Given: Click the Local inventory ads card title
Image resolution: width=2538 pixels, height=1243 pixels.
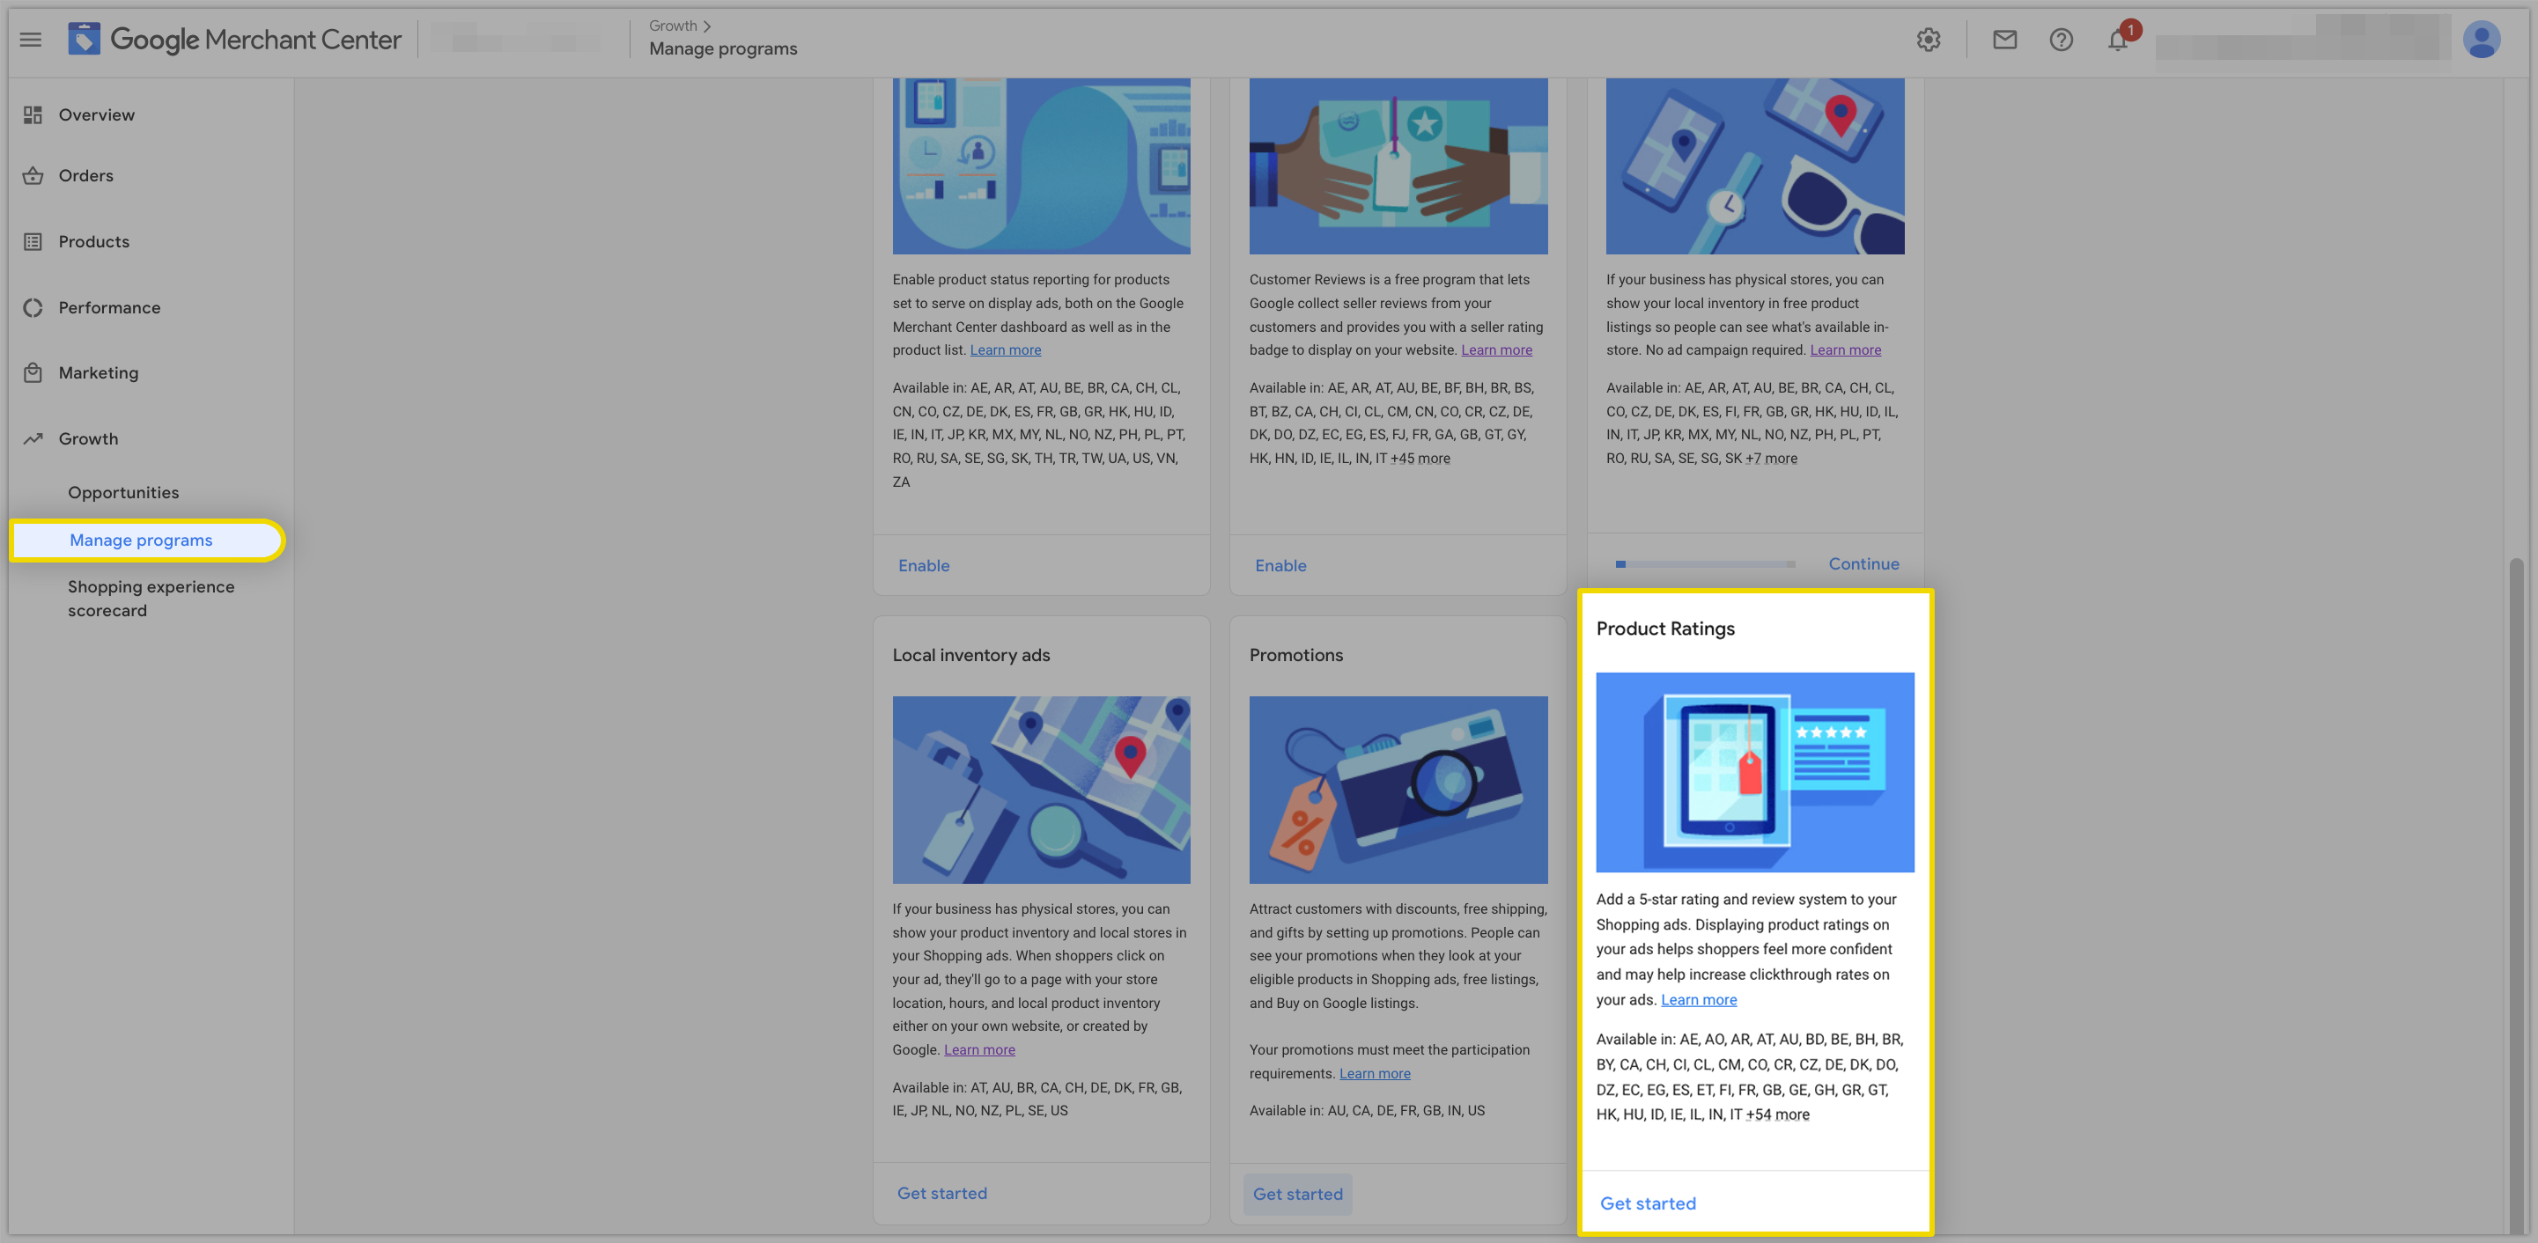Looking at the screenshot, I should click(x=970, y=655).
